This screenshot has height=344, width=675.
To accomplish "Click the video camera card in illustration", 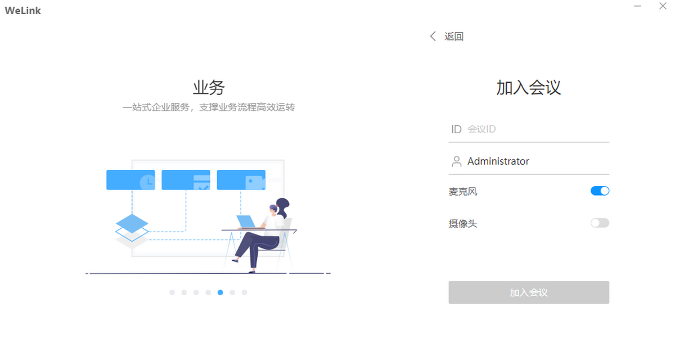I will click(241, 180).
